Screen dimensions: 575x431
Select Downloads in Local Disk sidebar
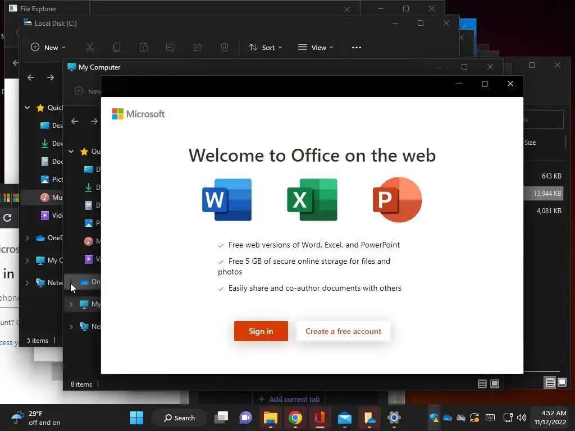[51, 144]
